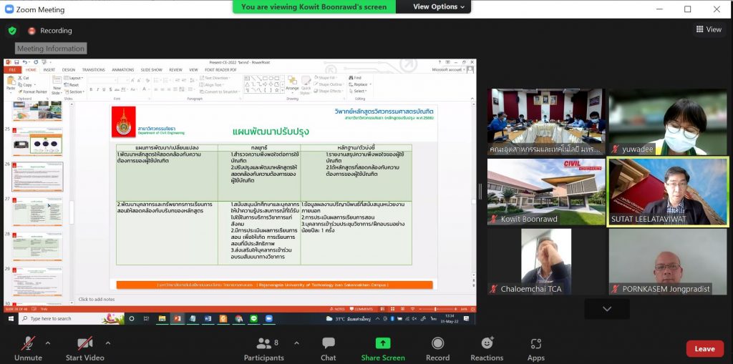The width and height of the screenshot is (733, 364).
Task: Click the Zoom Meeting window title icon
Action: tap(9, 9)
